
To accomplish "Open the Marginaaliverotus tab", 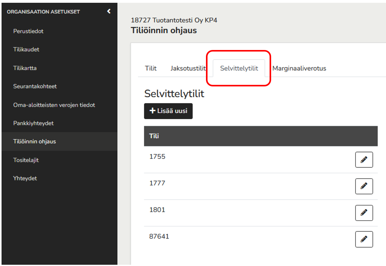I will 299,68.
